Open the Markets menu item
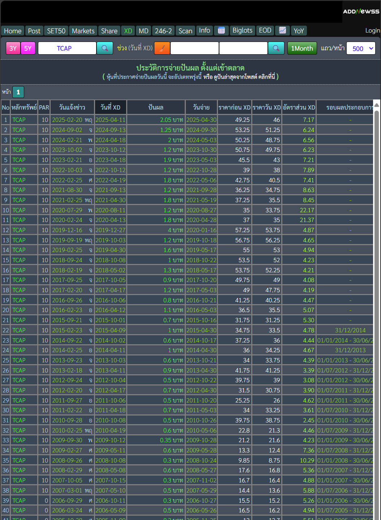Screen dimensions: 381x520 click(x=83, y=31)
